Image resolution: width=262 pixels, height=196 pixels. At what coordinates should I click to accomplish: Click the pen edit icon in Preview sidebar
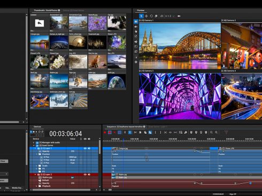(136, 36)
